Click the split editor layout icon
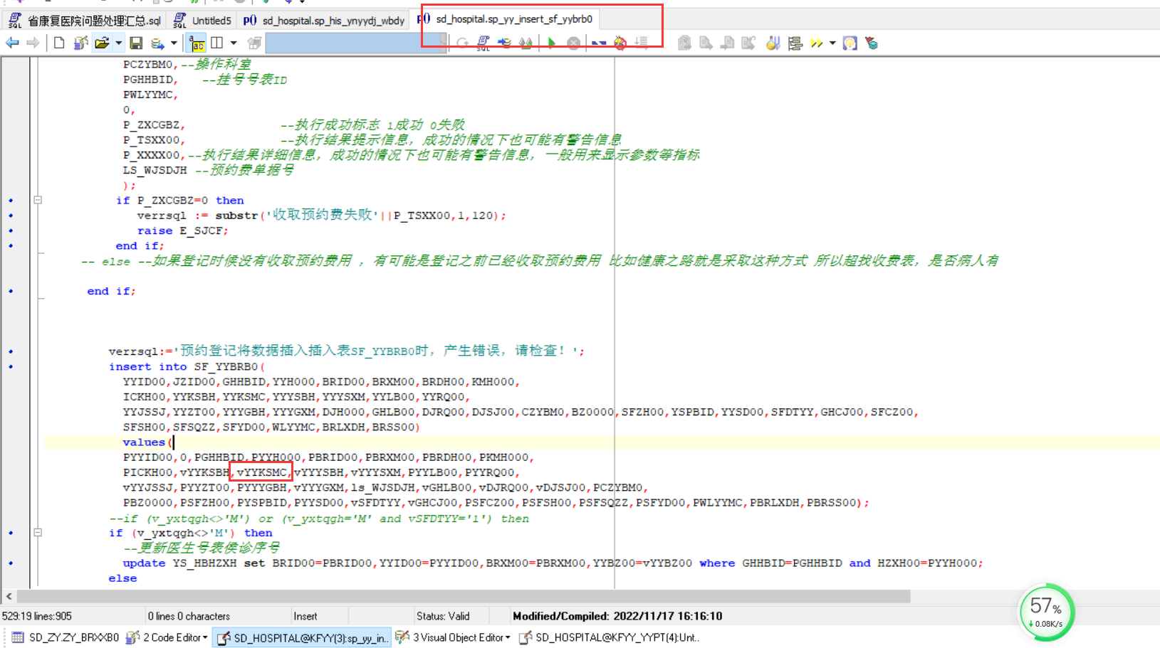Viewport: 1160px width, 648px height. [216, 43]
